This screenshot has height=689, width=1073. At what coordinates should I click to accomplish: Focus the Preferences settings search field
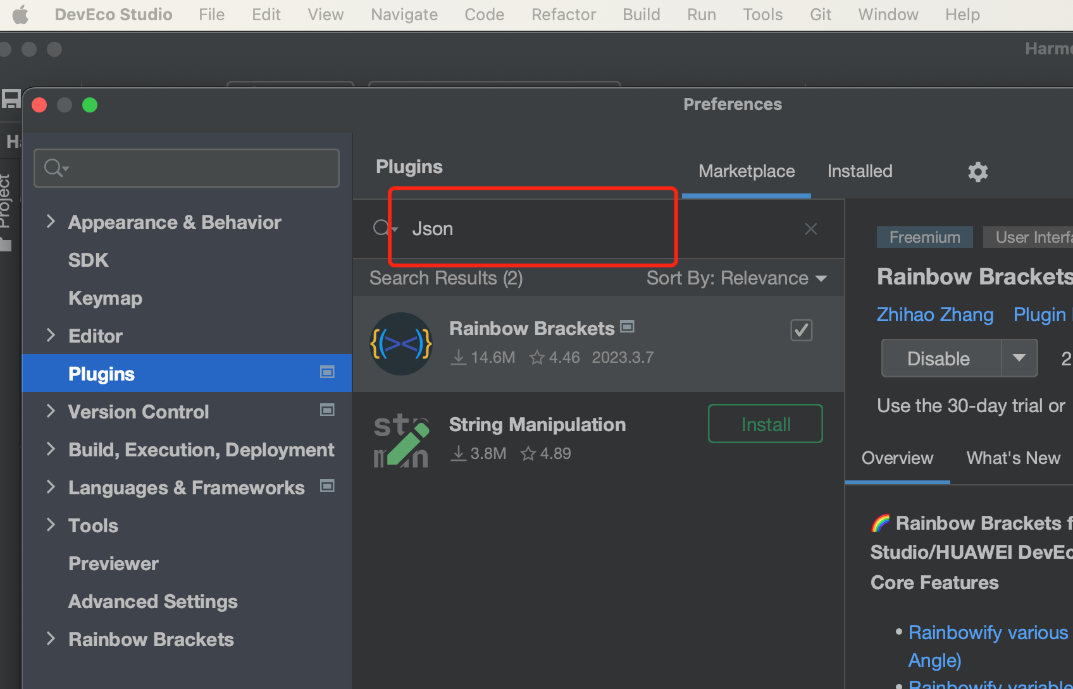coord(187,168)
